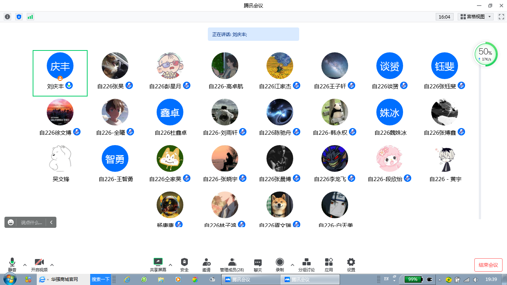Image resolution: width=507 pixels, height=285 pixels.
Task: Click the Invite (邀请) icon
Action: tap(206, 265)
